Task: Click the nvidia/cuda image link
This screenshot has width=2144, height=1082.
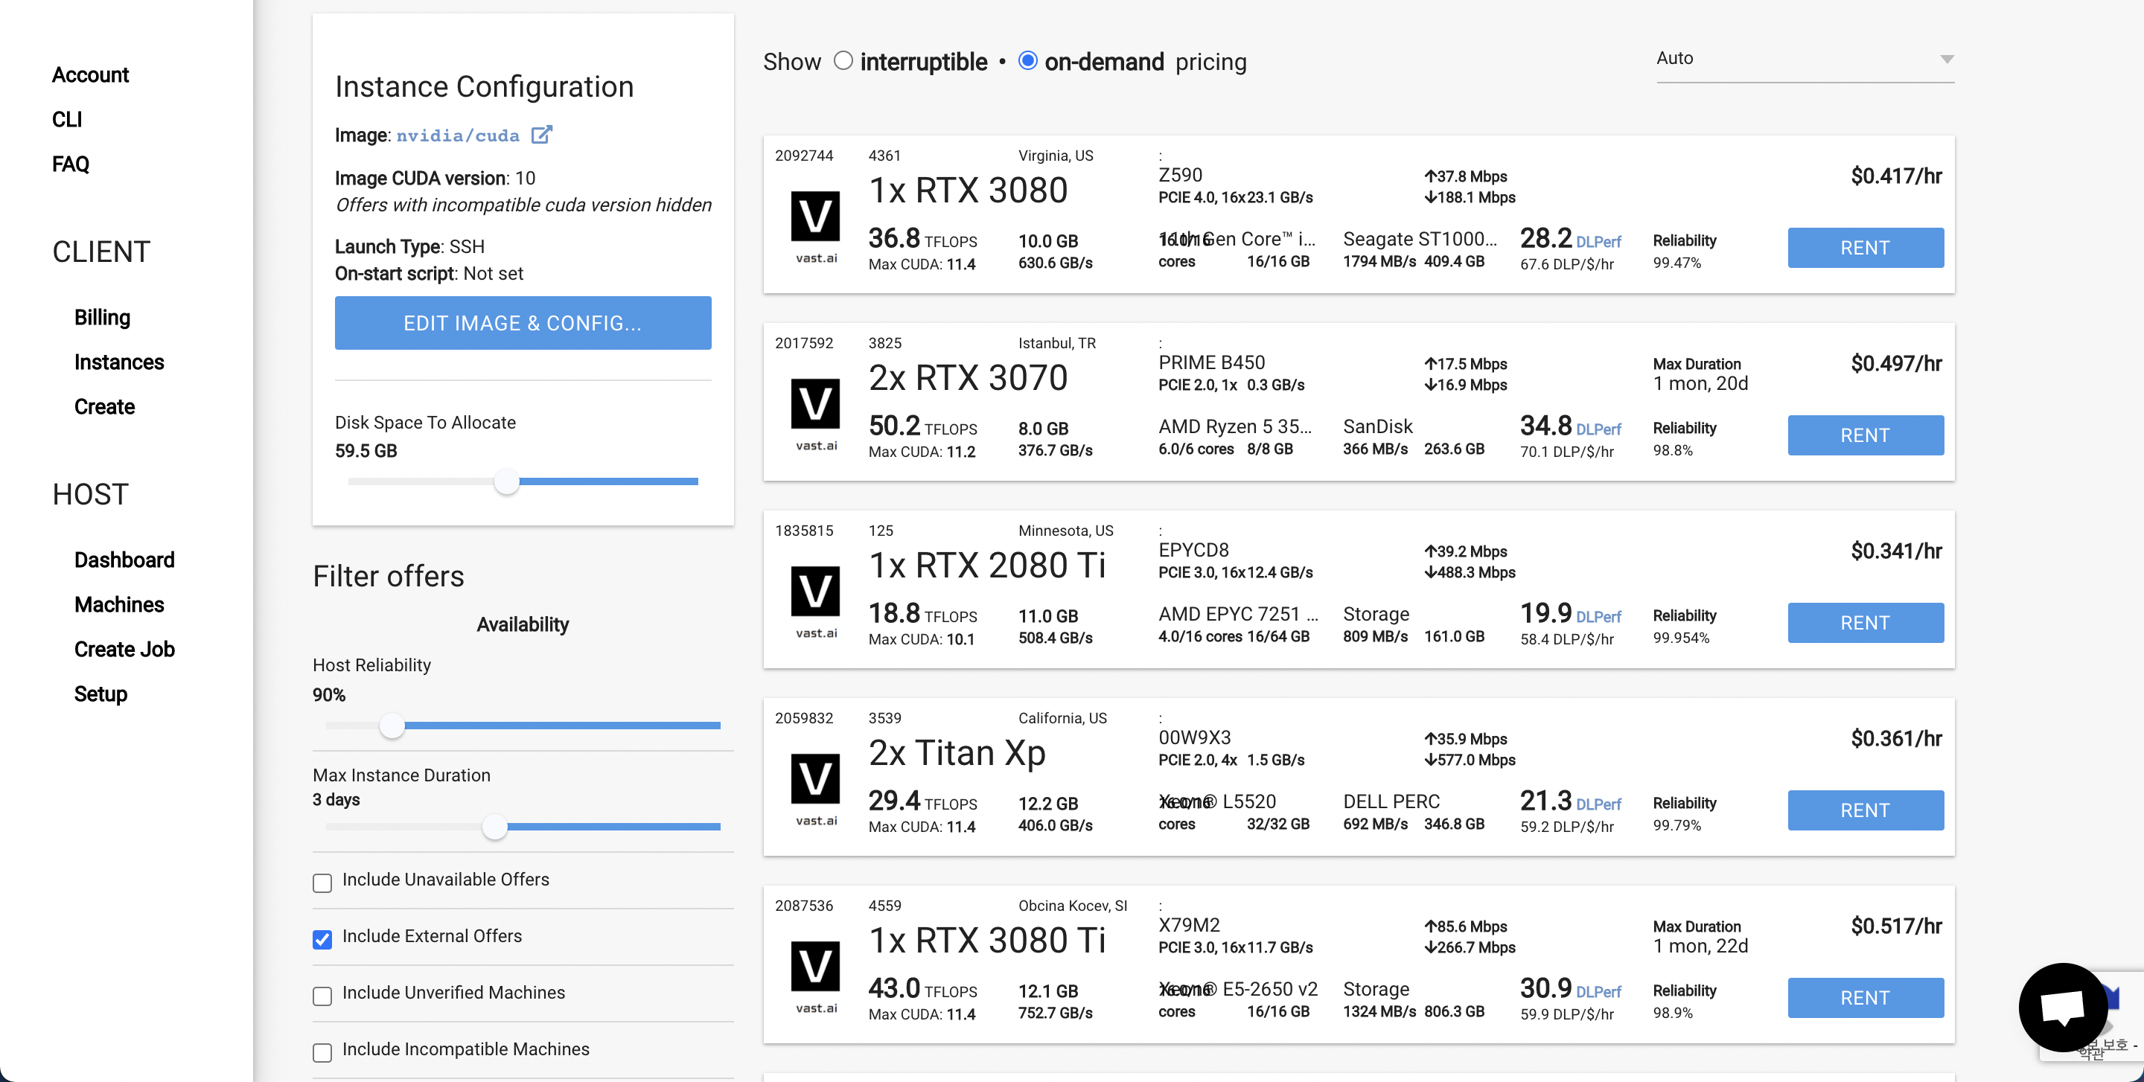Action: click(x=457, y=135)
